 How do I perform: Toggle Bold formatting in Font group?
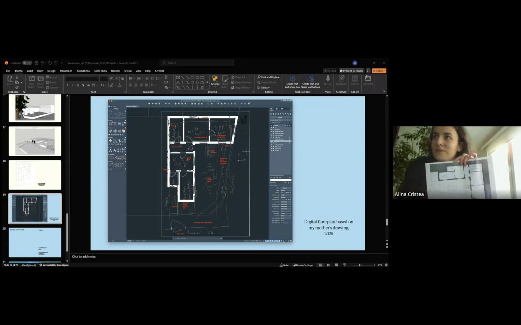tap(67, 85)
